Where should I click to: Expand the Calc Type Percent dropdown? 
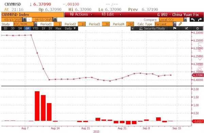[175, 24]
